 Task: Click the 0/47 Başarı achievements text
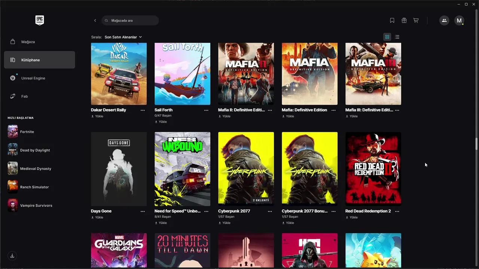[163, 116]
